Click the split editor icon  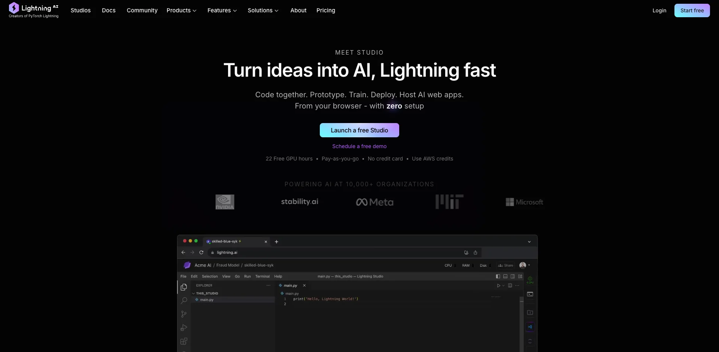510,285
